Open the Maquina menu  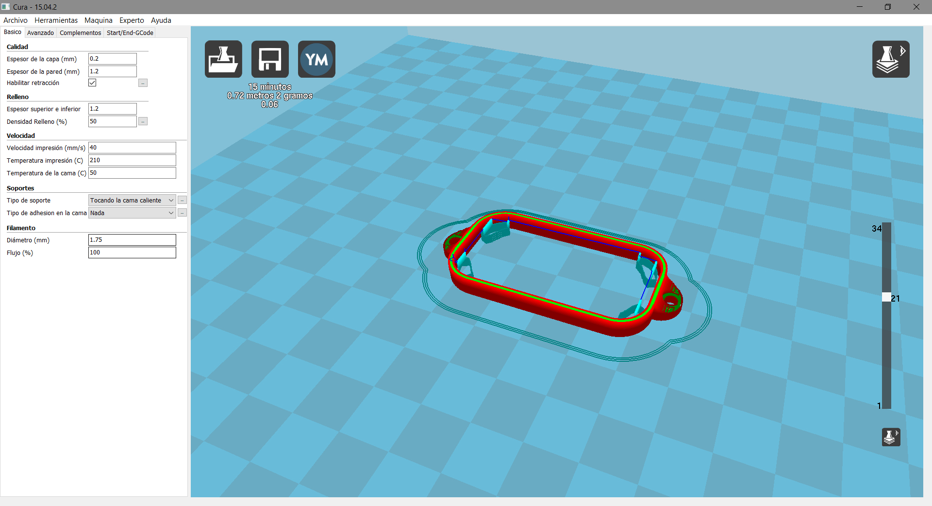coord(99,20)
